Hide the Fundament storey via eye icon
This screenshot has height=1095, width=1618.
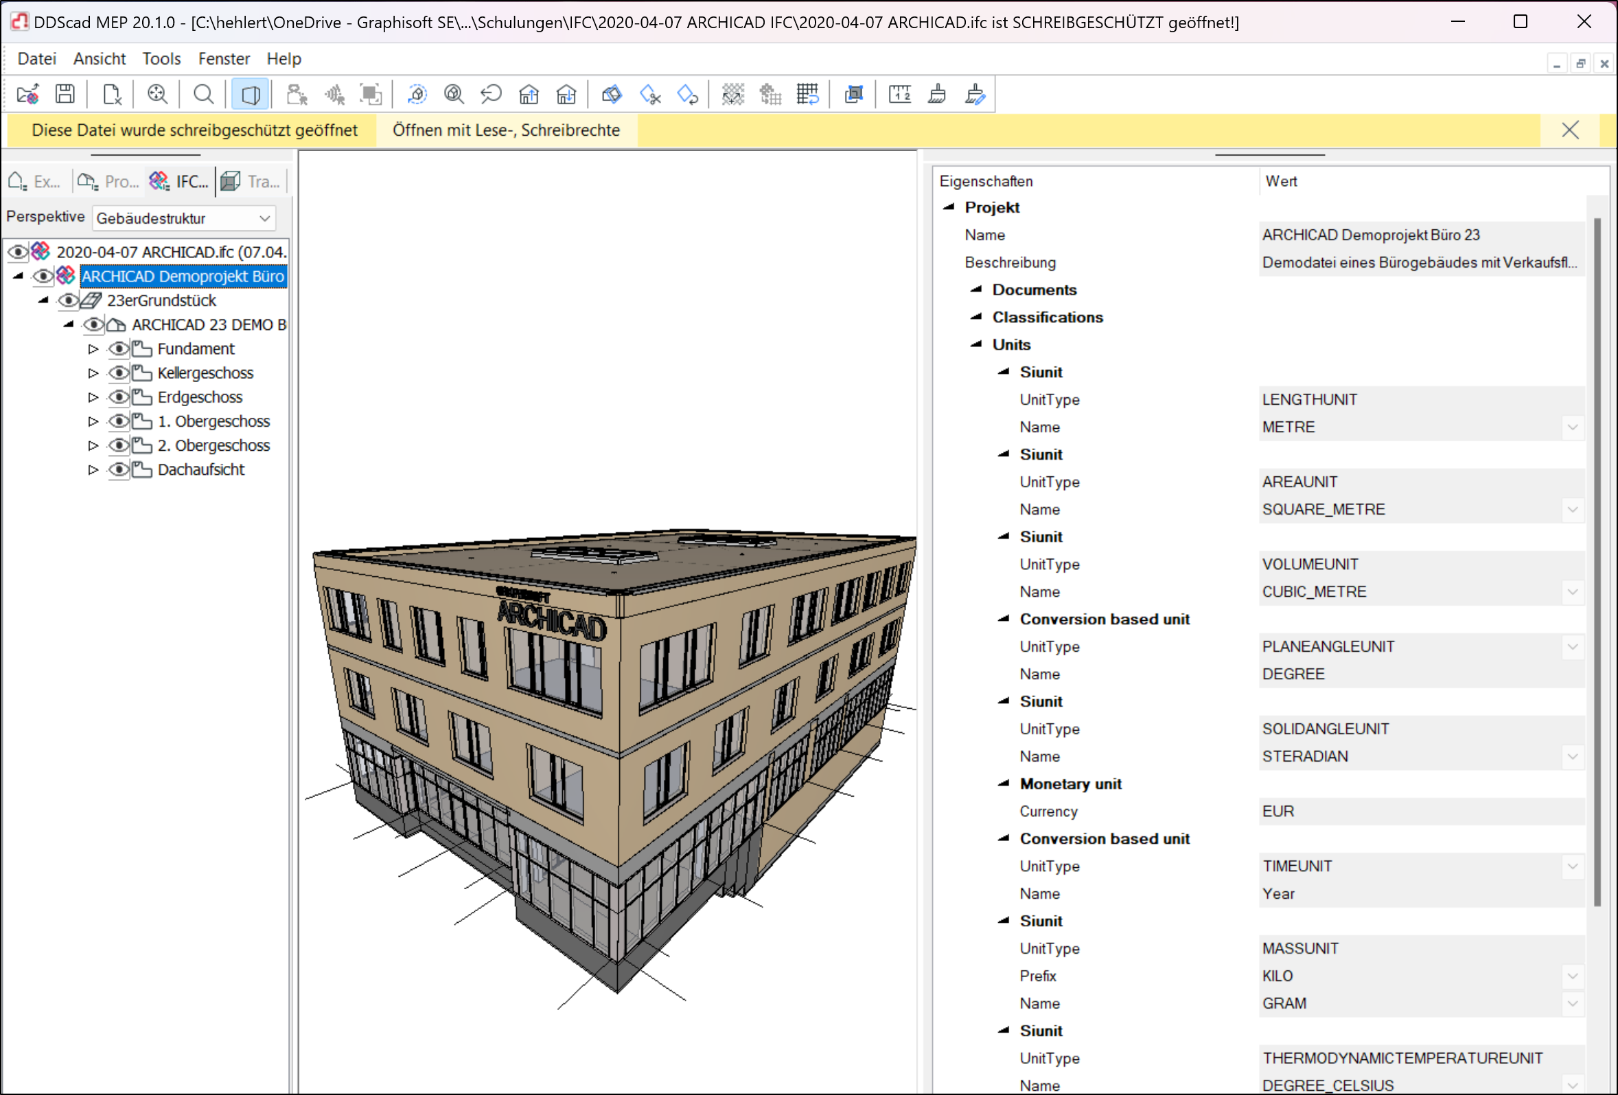(x=119, y=349)
